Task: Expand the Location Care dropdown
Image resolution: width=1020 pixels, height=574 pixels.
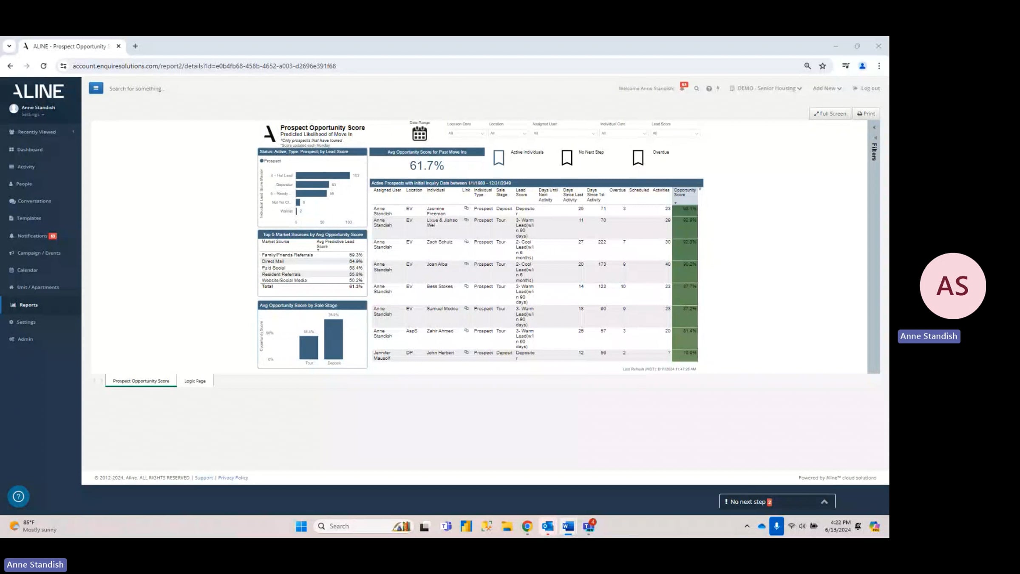Action: pos(466,134)
